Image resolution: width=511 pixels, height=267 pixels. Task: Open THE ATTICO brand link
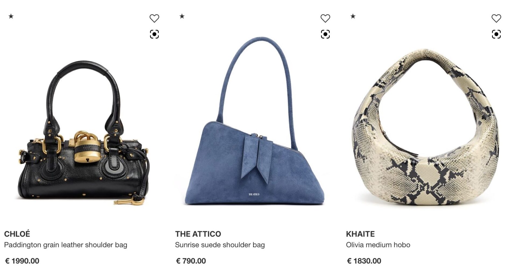(198, 234)
